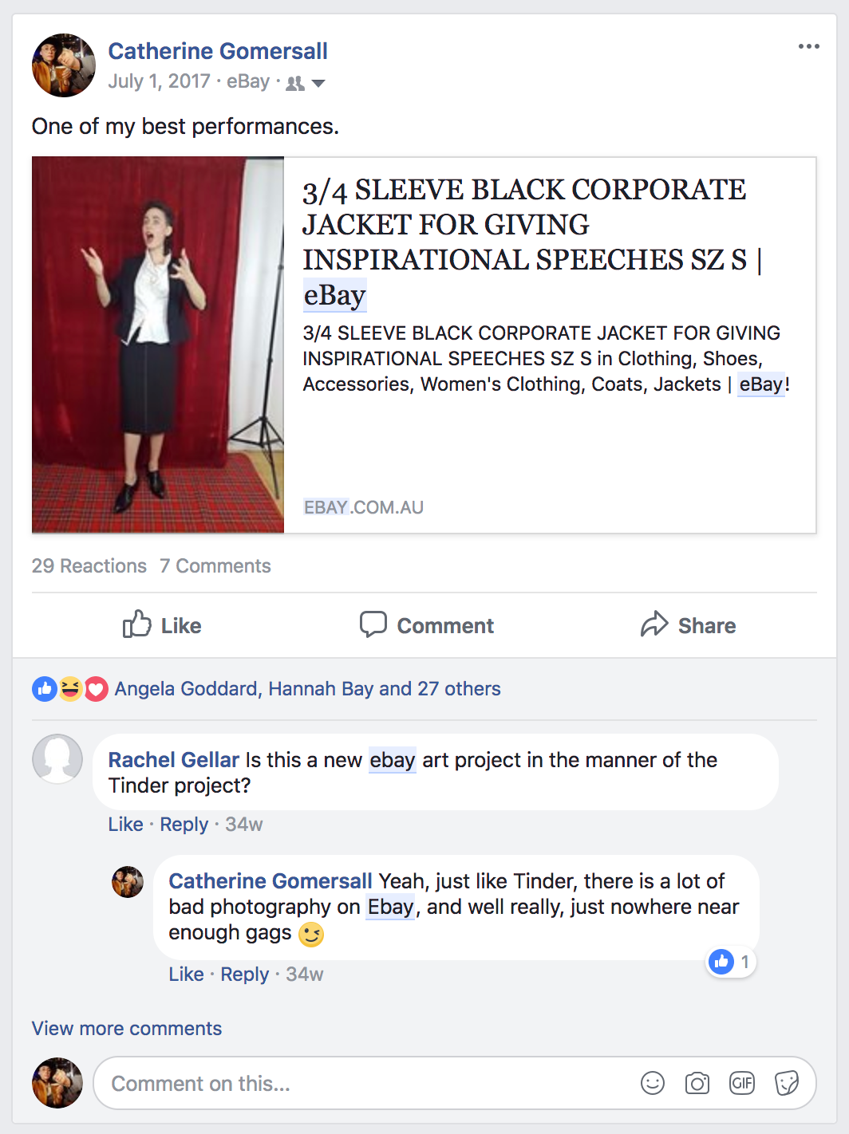The width and height of the screenshot is (849, 1134).
Task: Reply to Rachel Gellar's comment
Action: pos(184,824)
